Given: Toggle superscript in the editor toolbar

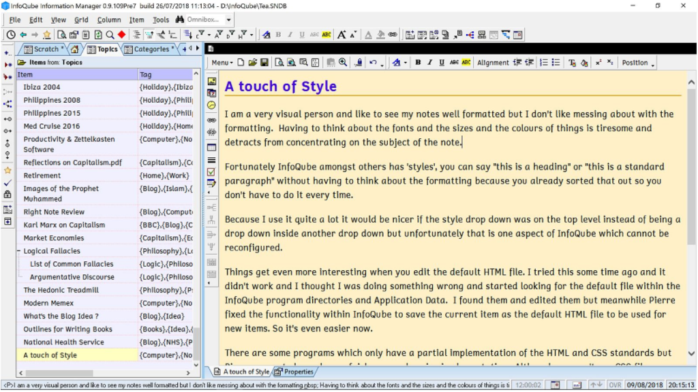Looking at the screenshot, I should pos(598,63).
